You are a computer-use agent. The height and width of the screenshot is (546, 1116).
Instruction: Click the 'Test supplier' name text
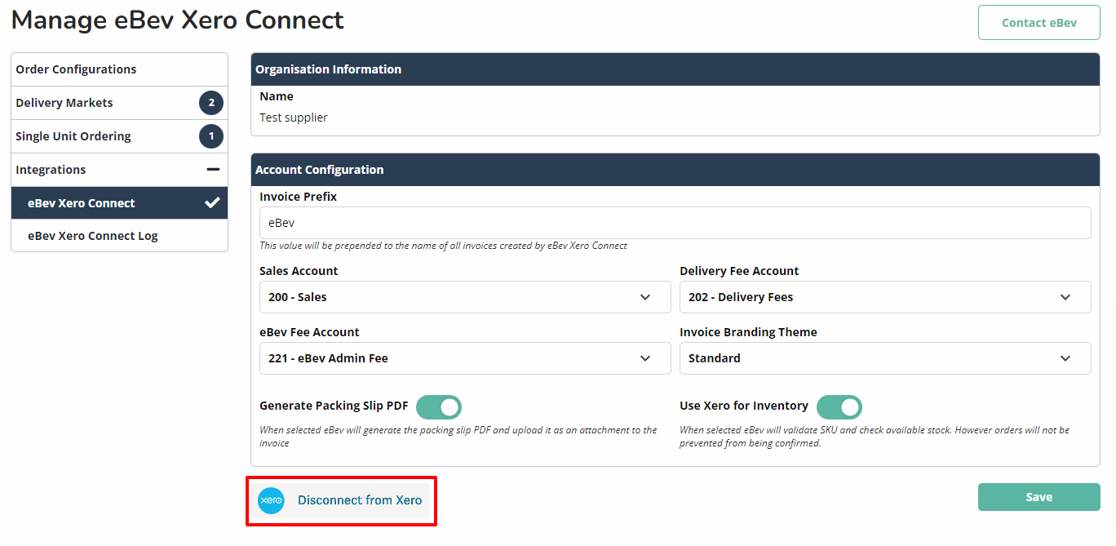(294, 118)
